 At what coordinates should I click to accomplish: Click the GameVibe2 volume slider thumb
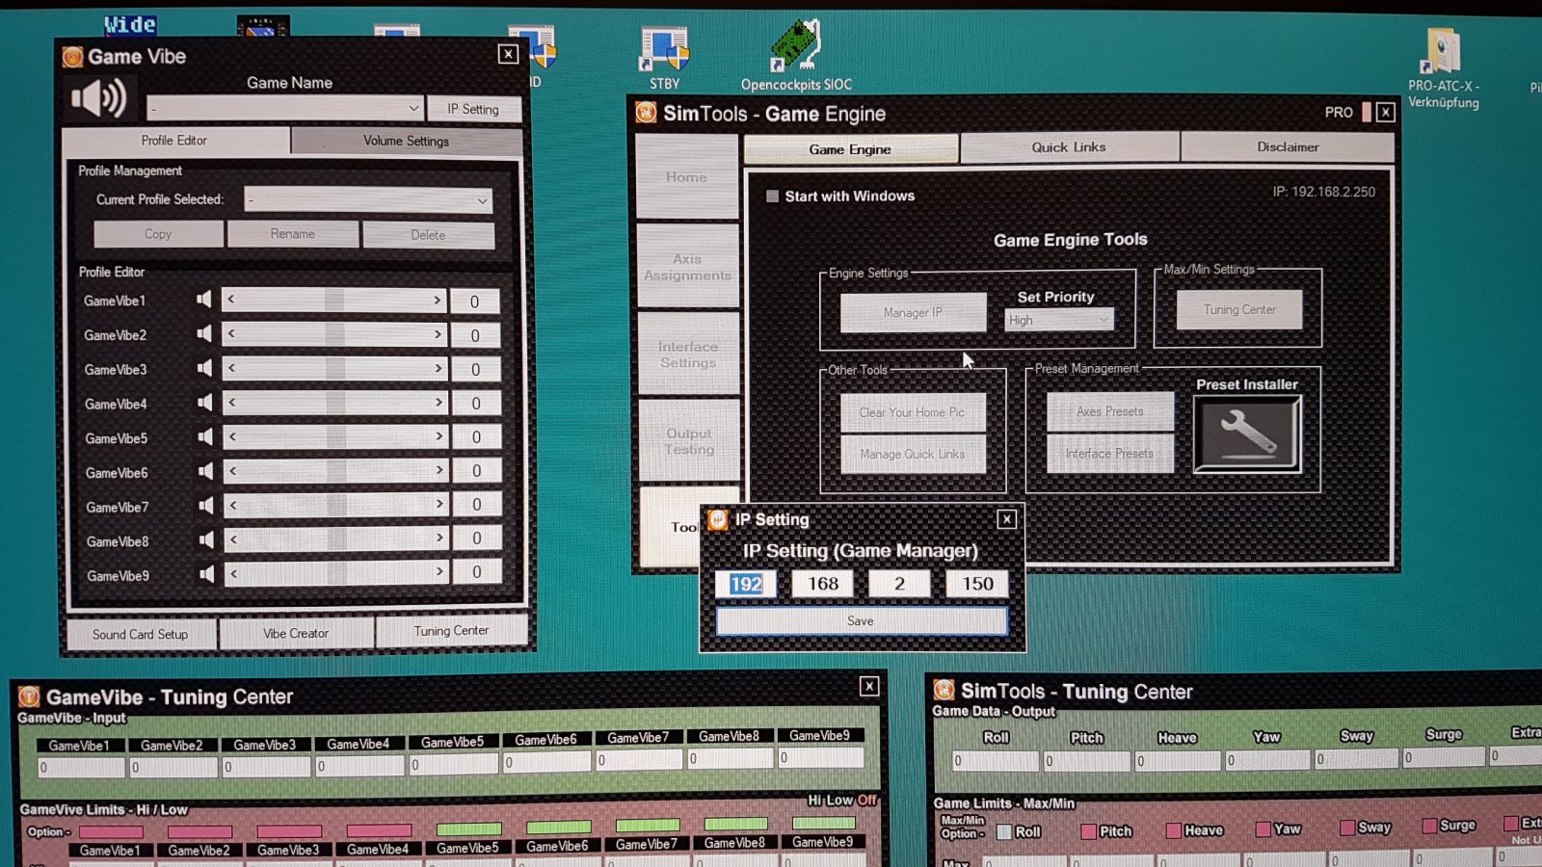(334, 334)
